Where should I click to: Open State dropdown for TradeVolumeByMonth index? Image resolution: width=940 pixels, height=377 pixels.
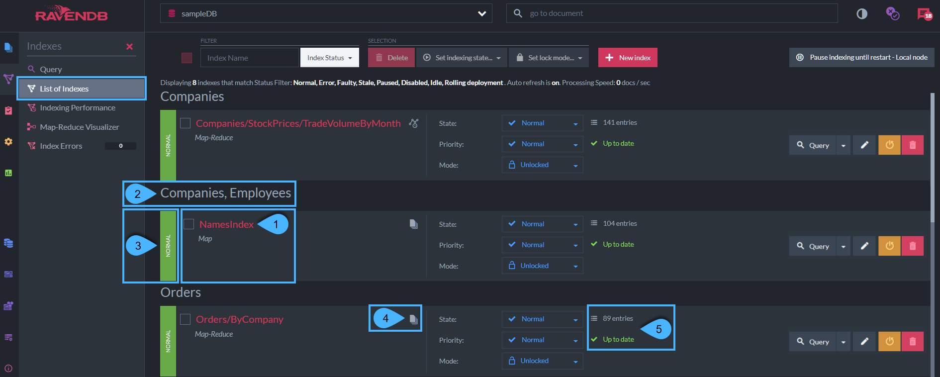(543, 123)
